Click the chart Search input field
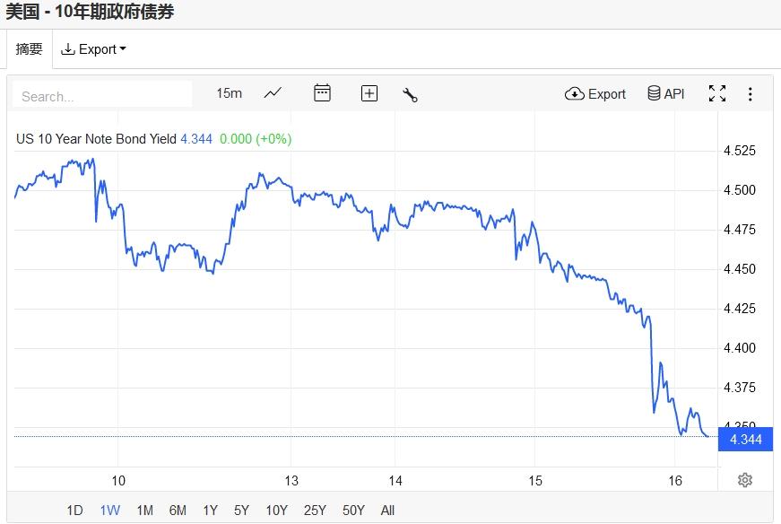The image size is (781, 524). coord(103,96)
